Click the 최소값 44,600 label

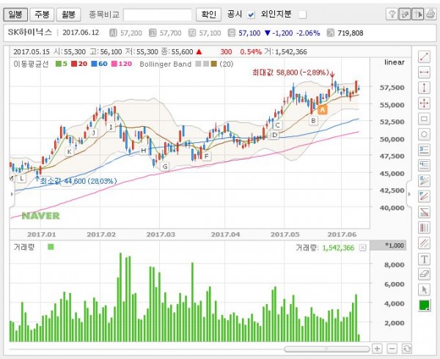(78, 181)
